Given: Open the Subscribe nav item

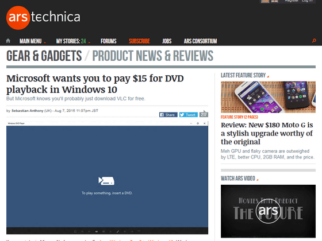Looking at the screenshot, I should (139, 41).
